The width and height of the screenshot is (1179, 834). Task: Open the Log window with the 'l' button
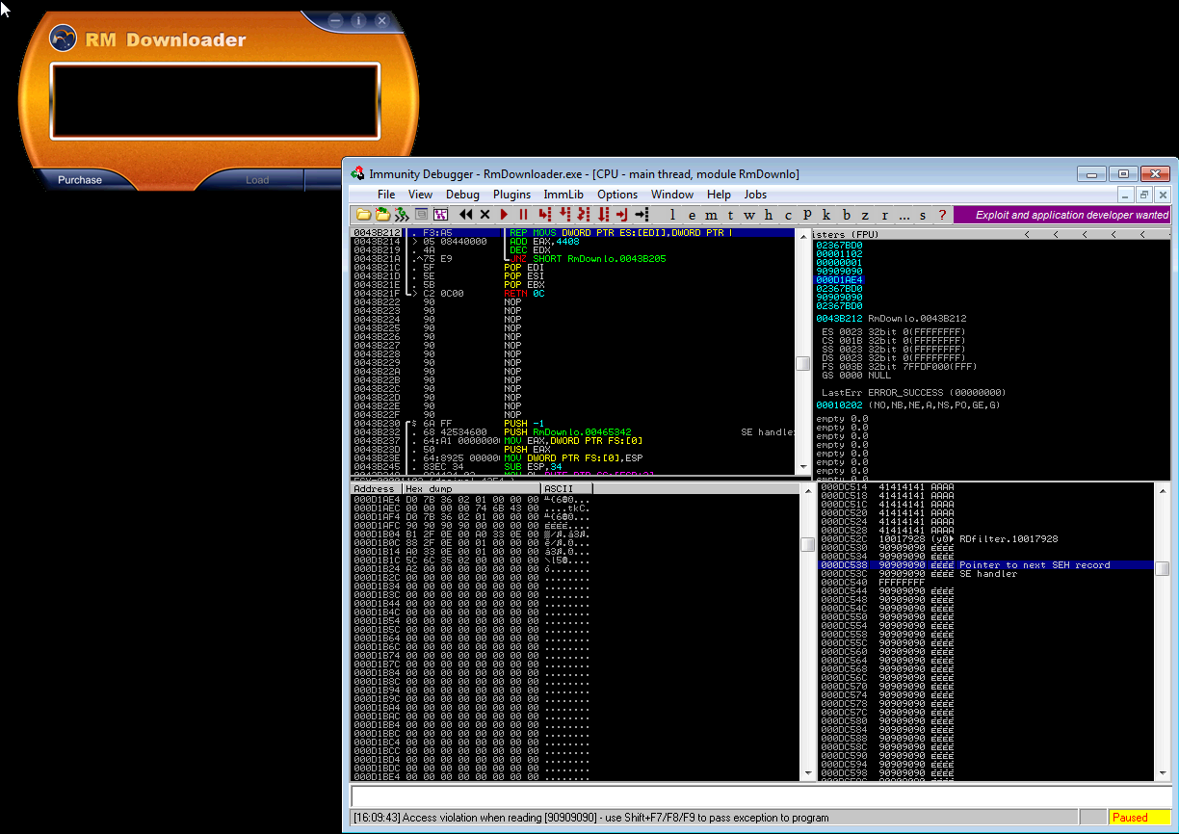tap(672, 214)
